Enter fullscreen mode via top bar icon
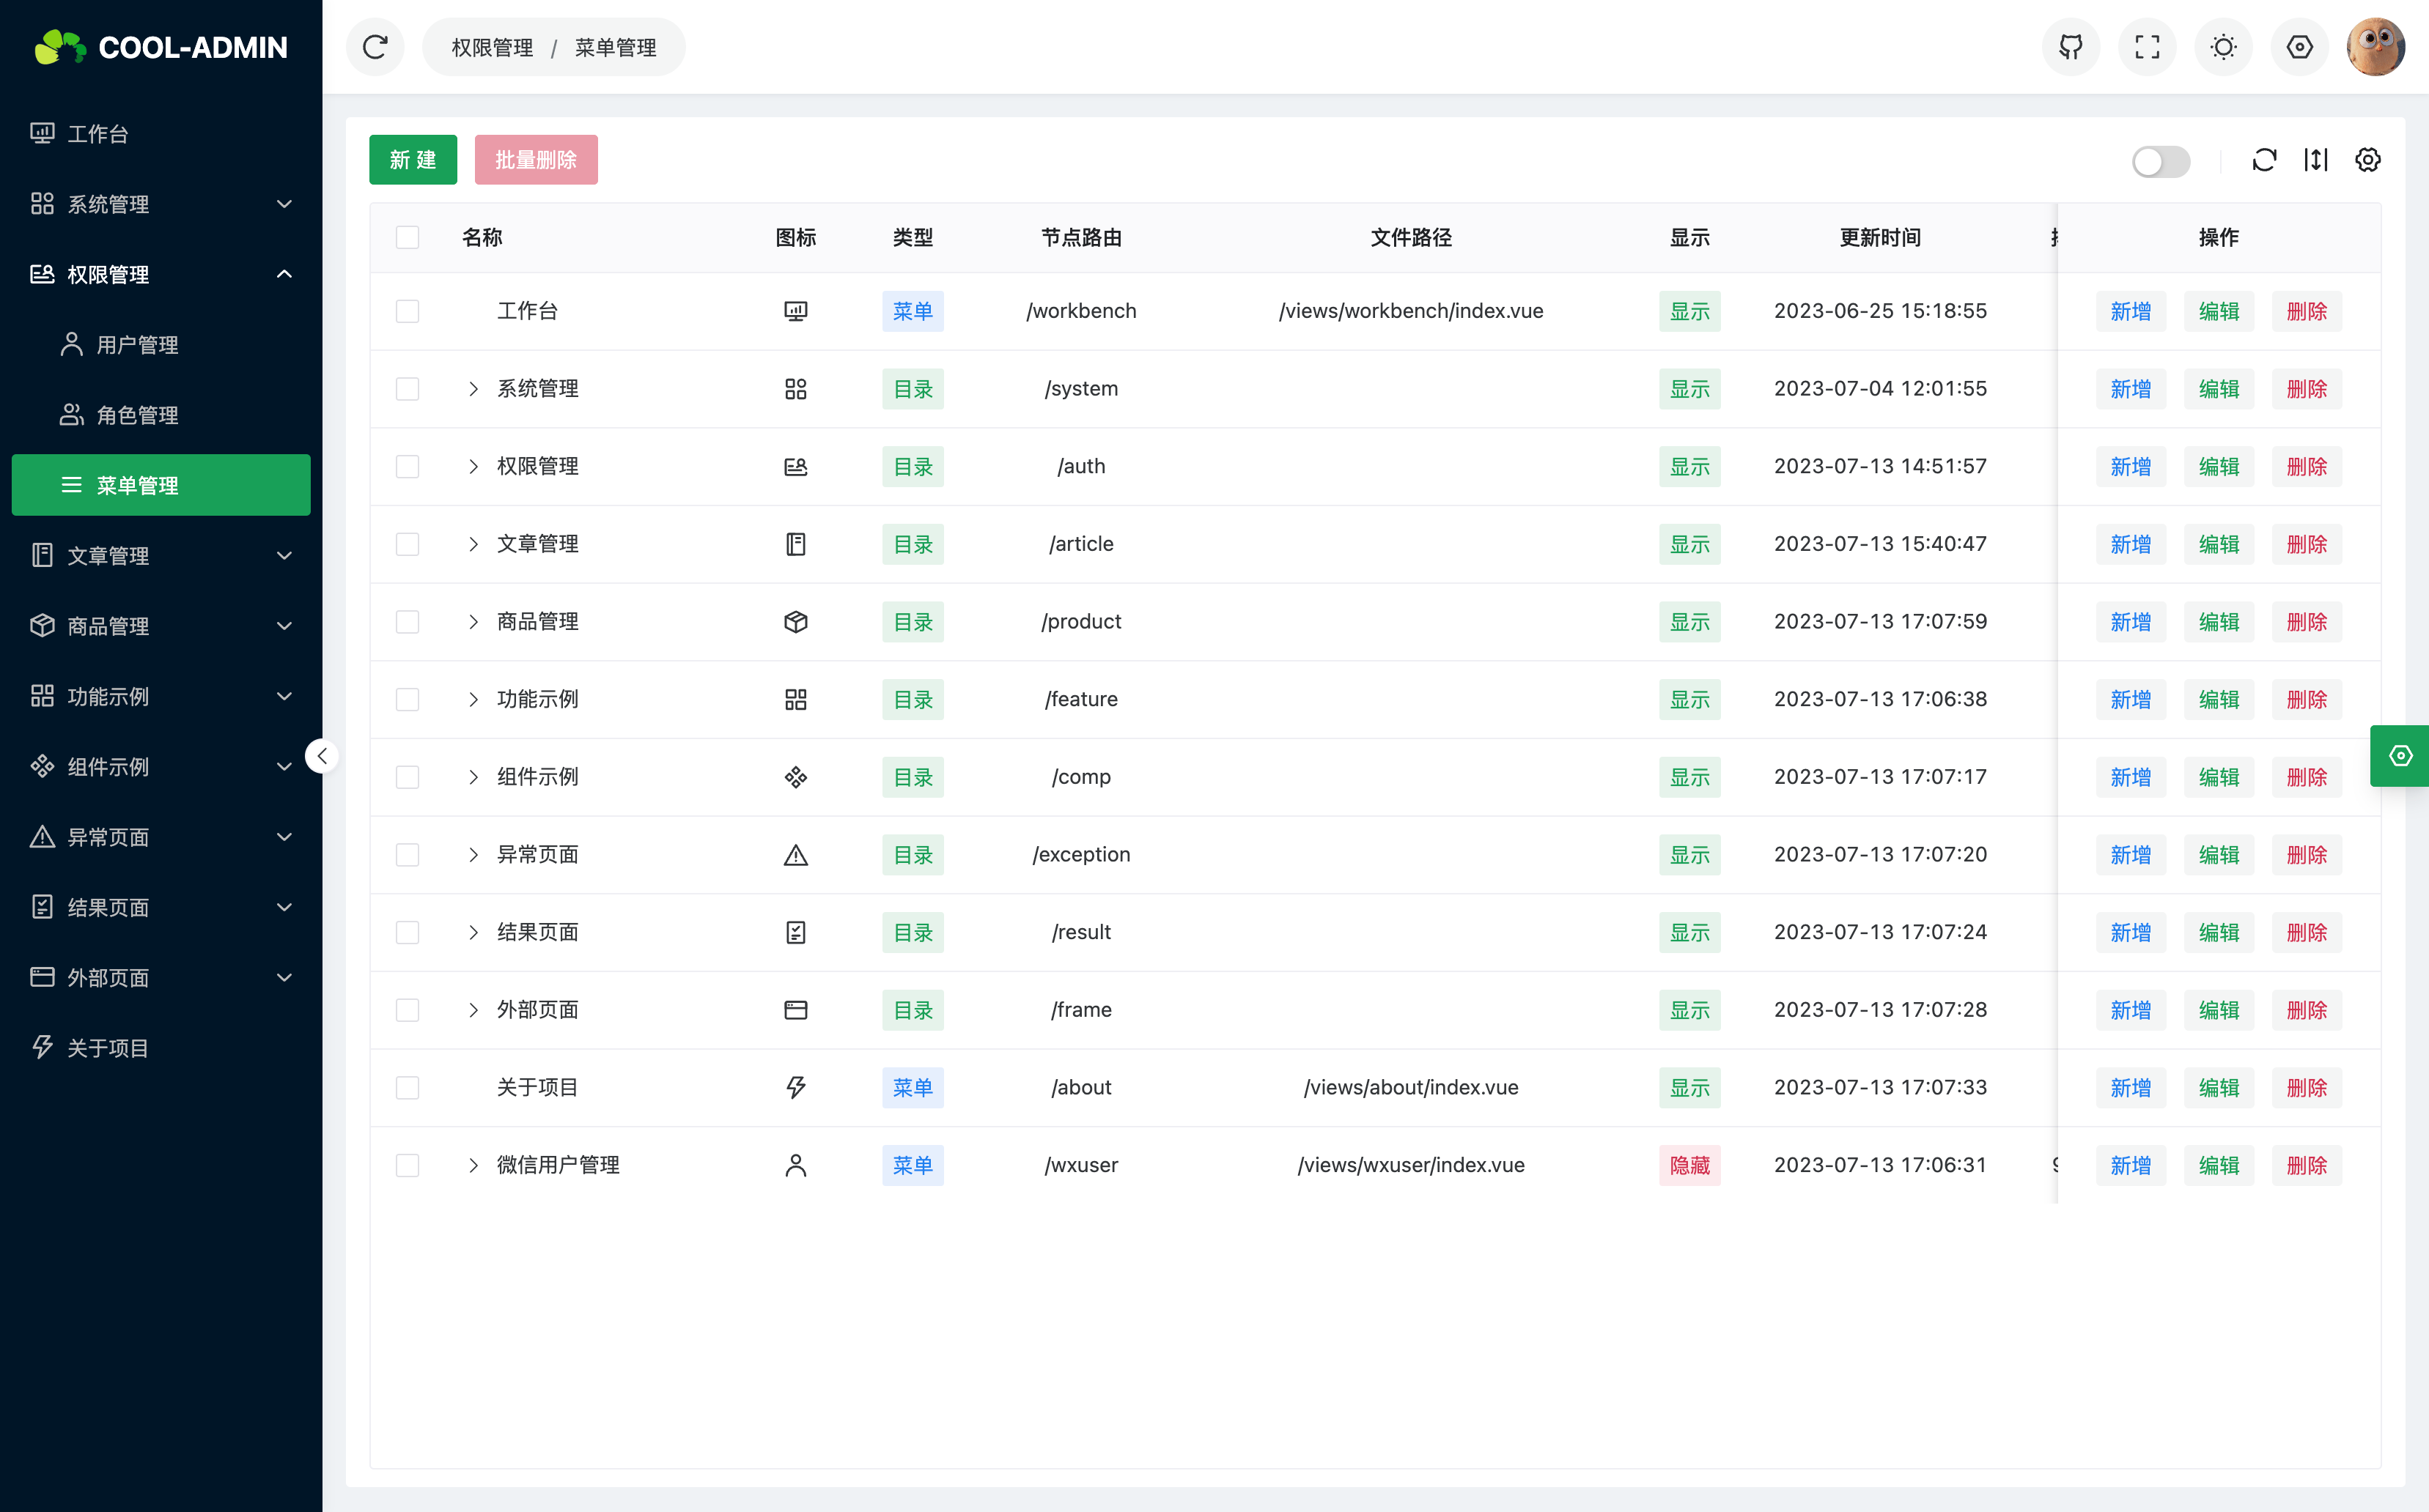 (2147, 46)
